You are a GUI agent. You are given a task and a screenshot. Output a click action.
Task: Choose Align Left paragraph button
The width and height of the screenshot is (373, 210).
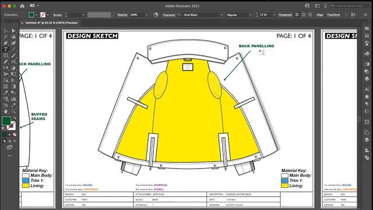[x=297, y=15]
